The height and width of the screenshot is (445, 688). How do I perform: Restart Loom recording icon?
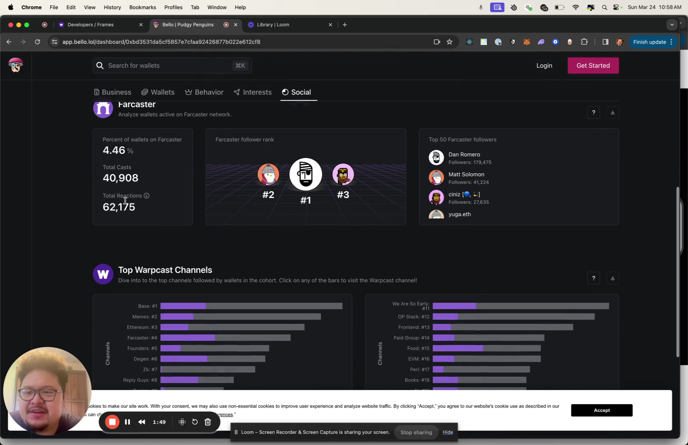195,422
